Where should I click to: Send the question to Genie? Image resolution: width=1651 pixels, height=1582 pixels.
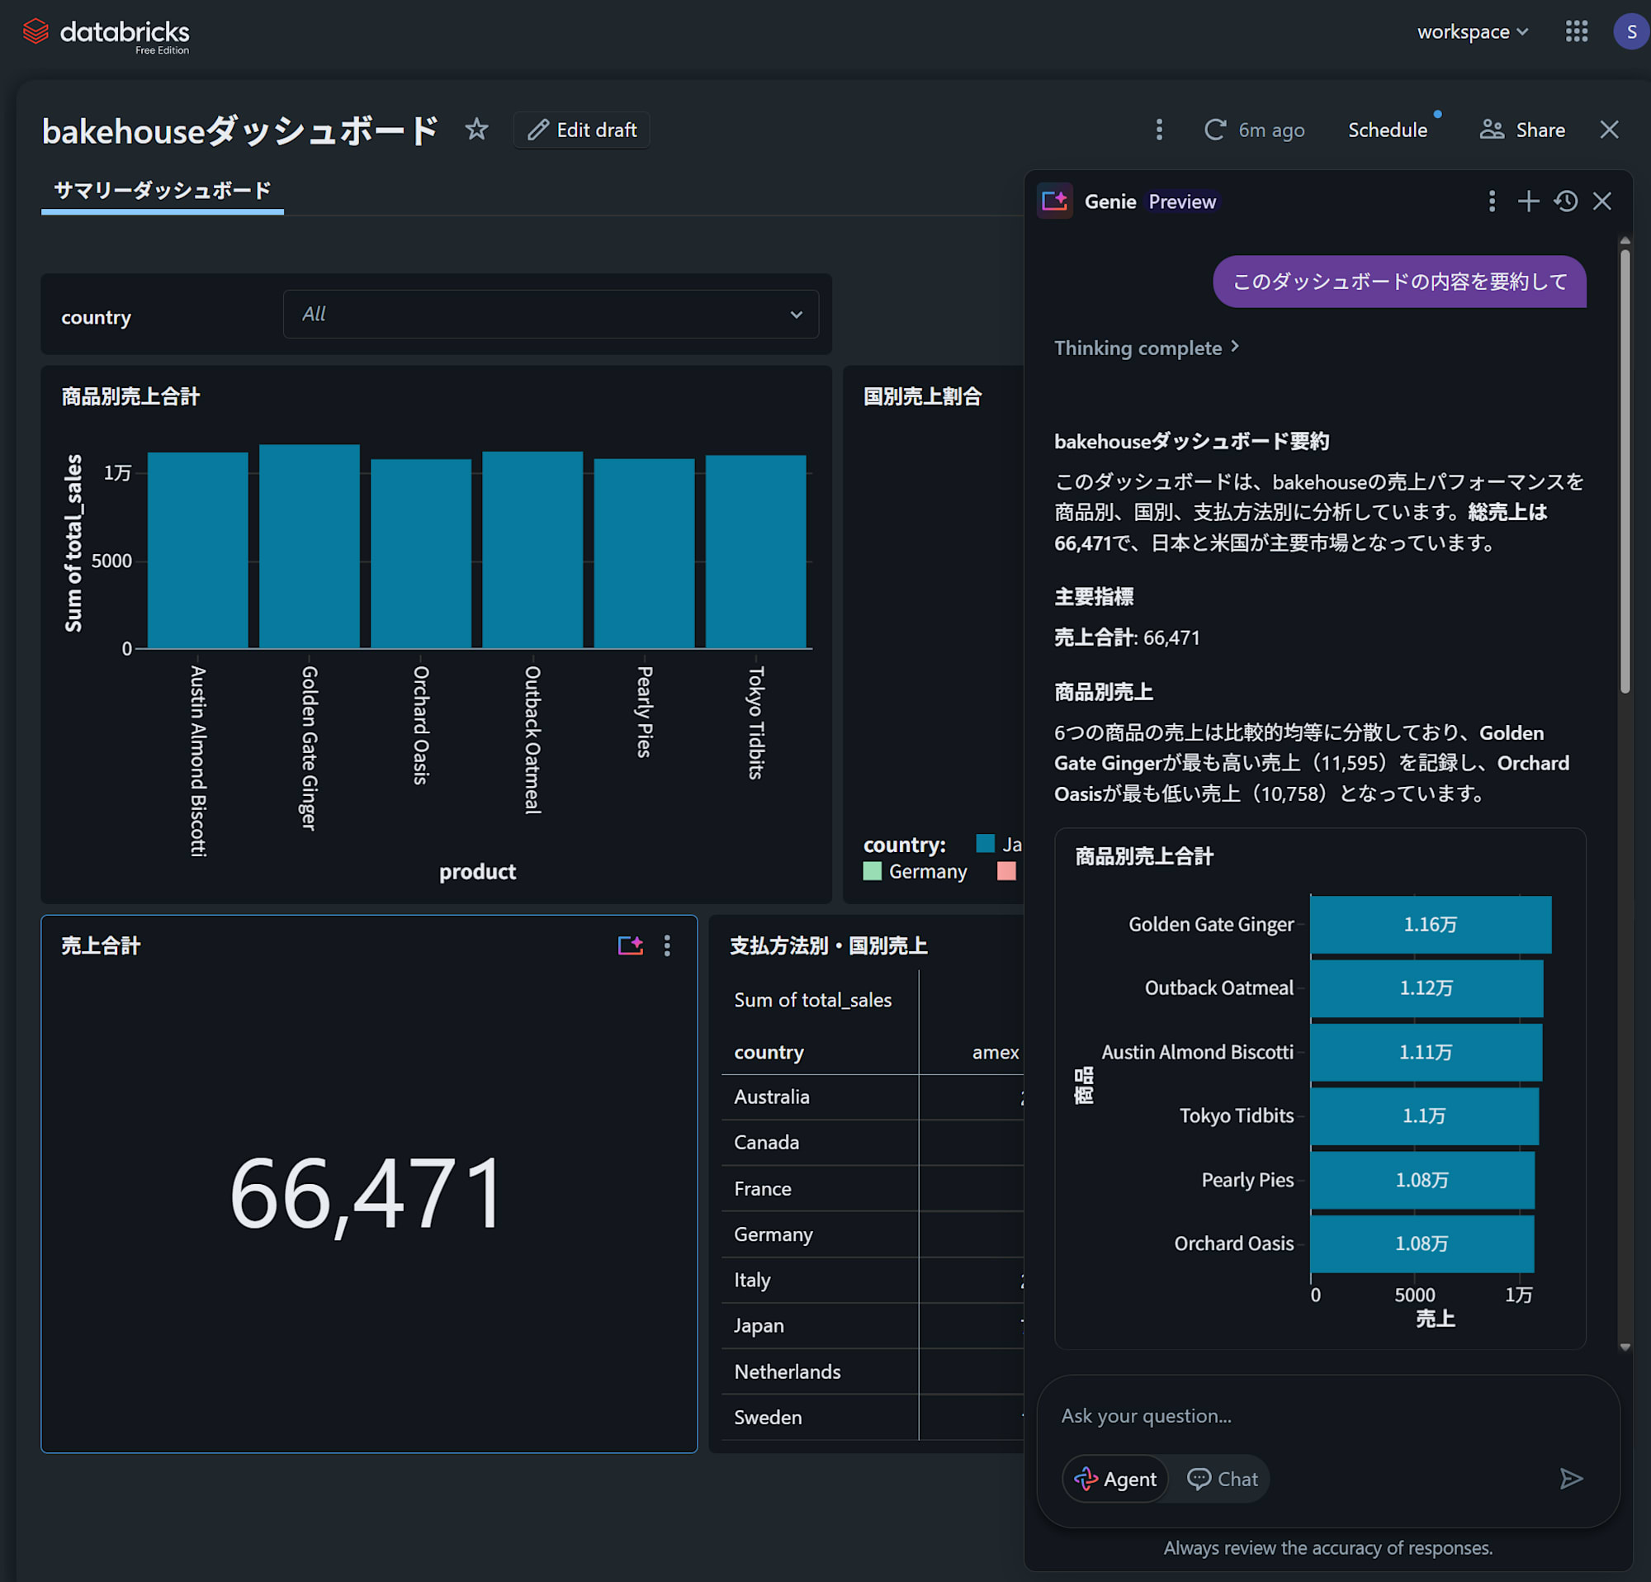pyautogui.click(x=1571, y=1479)
